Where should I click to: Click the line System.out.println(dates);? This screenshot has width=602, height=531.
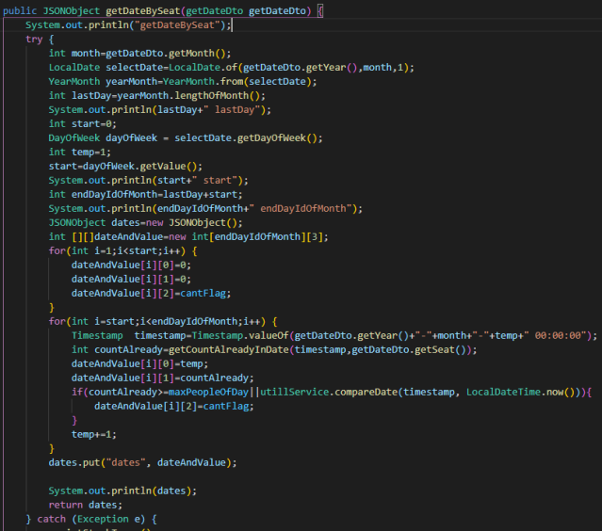(122, 491)
